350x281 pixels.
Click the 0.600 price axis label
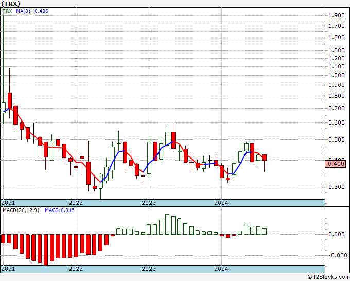tap(337, 122)
